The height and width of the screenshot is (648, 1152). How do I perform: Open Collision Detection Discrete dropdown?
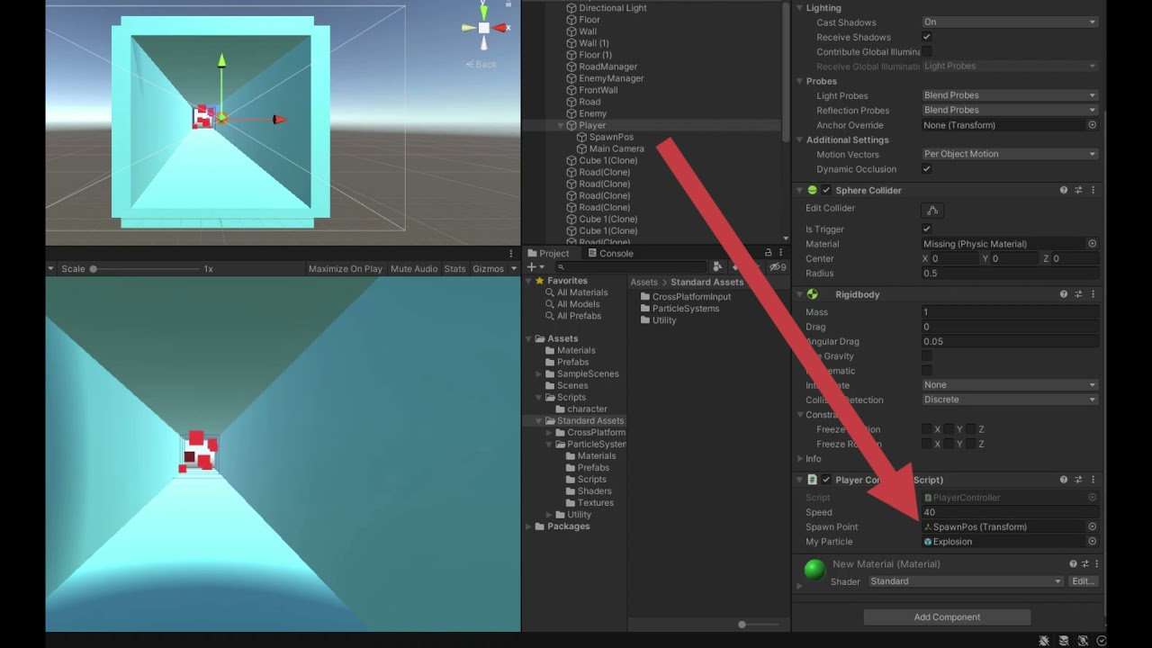point(1010,400)
